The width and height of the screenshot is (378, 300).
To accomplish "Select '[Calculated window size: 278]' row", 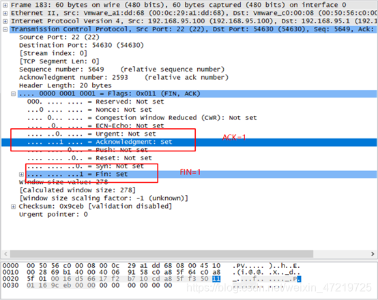I will (77, 190).
